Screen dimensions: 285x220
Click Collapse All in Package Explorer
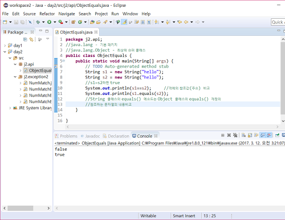[25, 39]
